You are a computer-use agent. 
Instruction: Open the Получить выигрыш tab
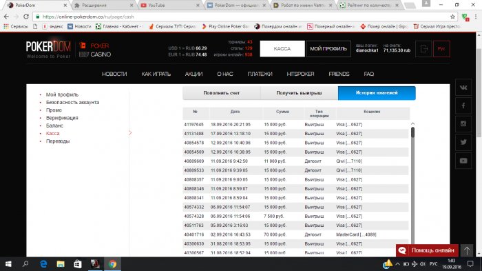coord(299,93)
